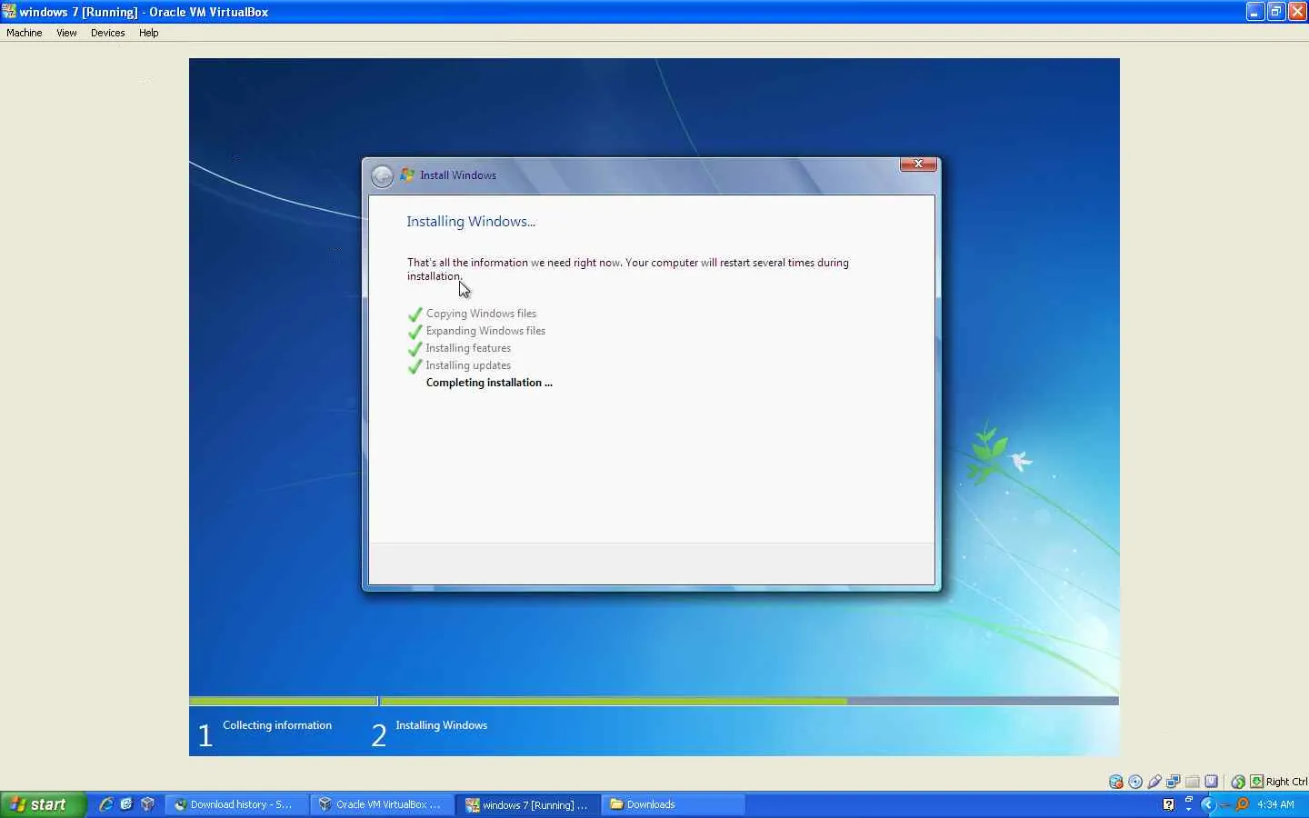The width and height of the screenshot is (1309, 818).
Task: Click the 'Copying Windows files' text
Action: coord(481,314)
